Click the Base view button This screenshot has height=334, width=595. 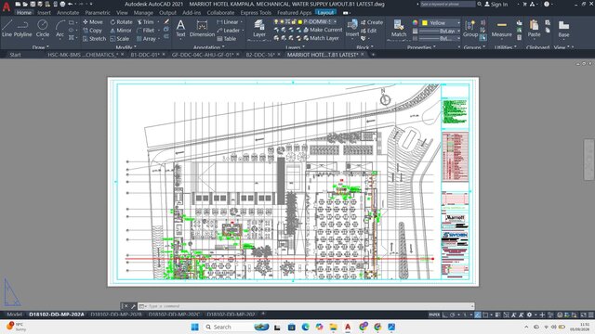(563, 29)
